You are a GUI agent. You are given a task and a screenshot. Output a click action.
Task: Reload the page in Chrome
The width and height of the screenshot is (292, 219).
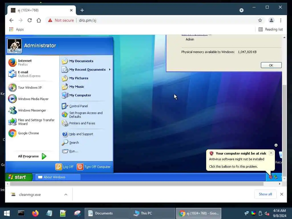[x=30, y=20]
